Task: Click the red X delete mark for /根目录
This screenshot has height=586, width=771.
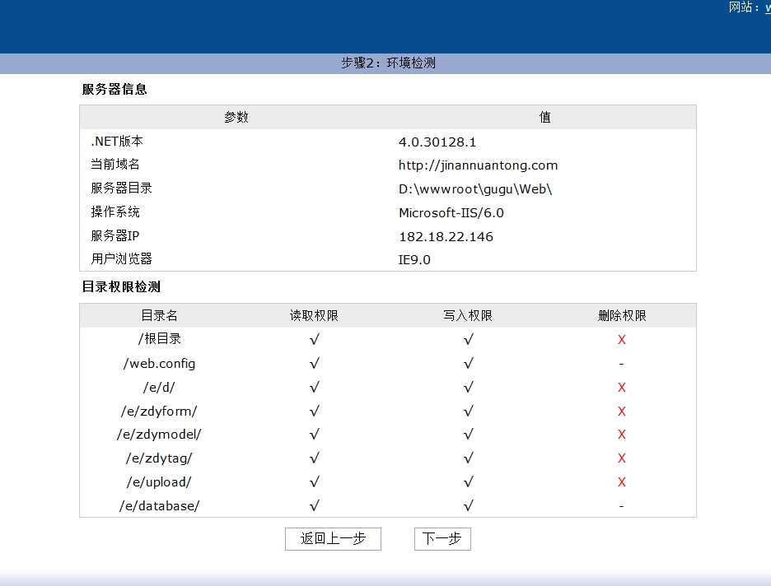Action: click(621, 340)
